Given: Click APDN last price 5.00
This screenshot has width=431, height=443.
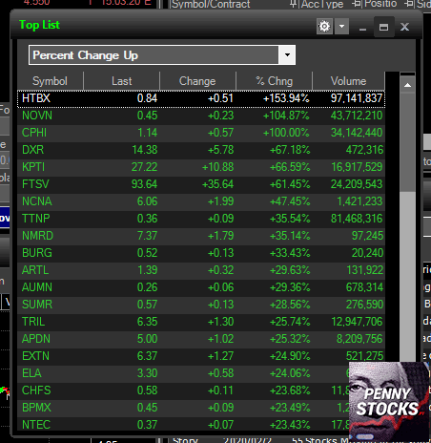Looking at the screenshot, I should (147, 339).
